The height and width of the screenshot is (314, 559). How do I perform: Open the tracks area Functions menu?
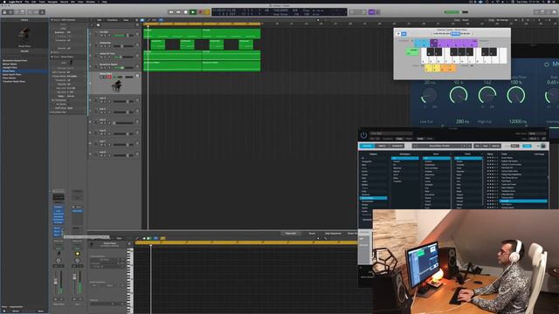click(x=113, y=20)
